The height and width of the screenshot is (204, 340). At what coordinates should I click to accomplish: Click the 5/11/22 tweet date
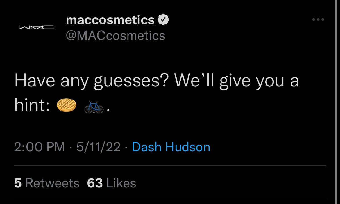[99, 147]
